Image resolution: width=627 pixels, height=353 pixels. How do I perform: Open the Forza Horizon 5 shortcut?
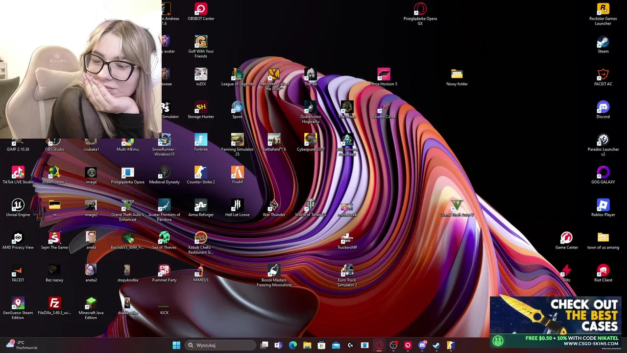pos(384,77)
